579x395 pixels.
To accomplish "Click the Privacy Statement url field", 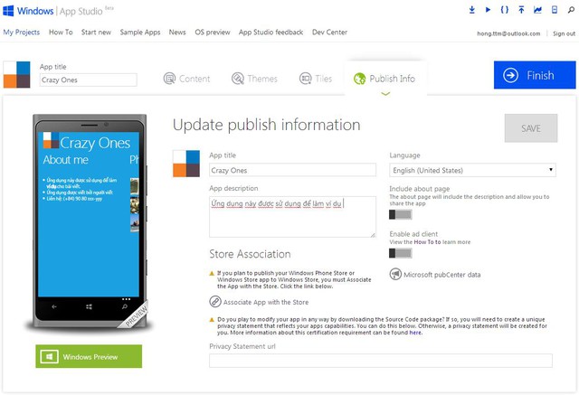I will click(381, 361).
